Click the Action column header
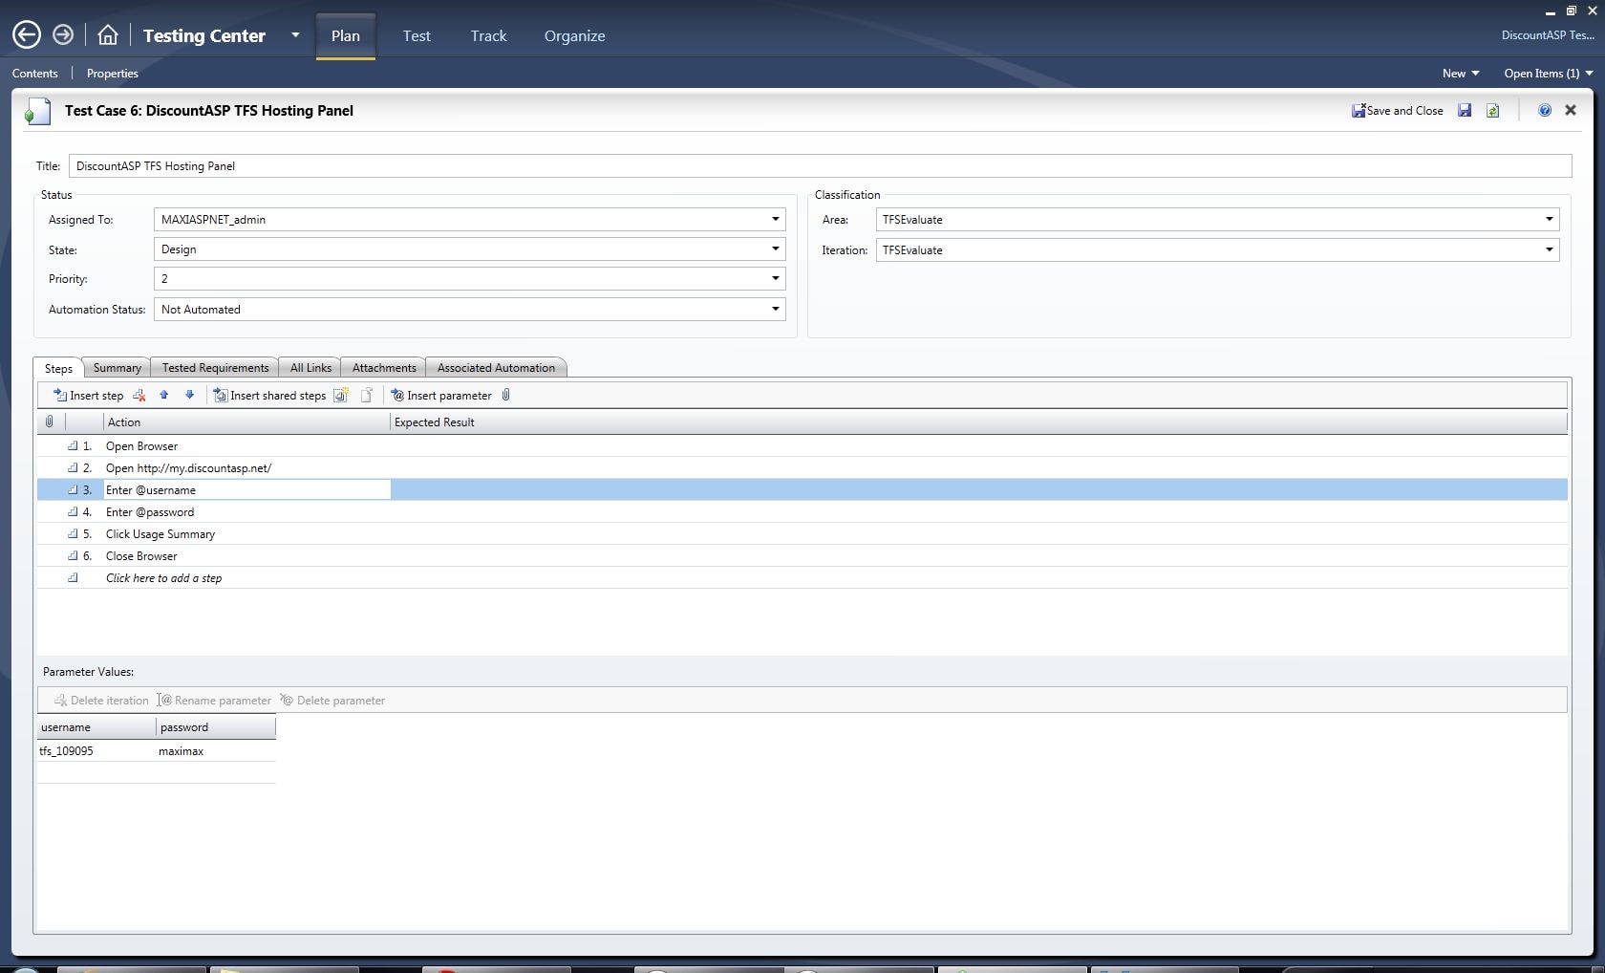The height and width of the screenshot is (973, 1605). coord(246,422)
